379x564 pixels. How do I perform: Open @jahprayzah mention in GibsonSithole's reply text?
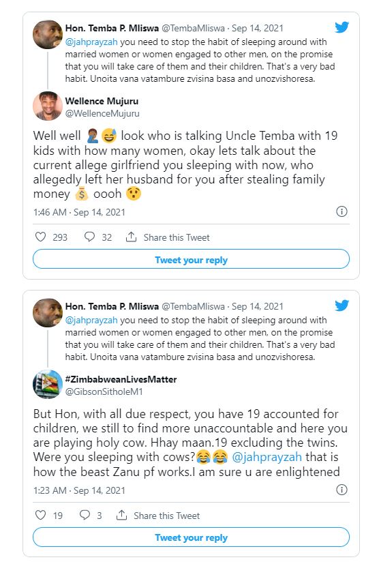point(267,457)
